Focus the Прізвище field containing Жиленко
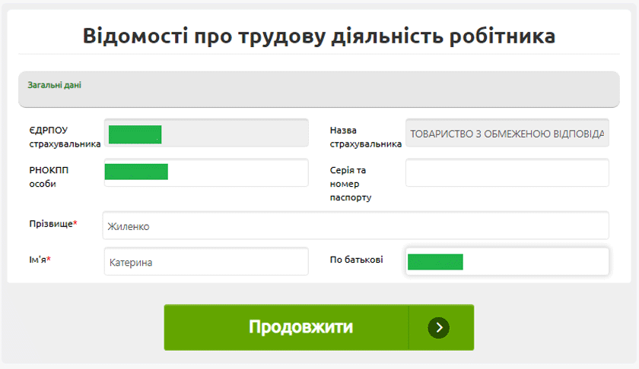Viewport: 639px width, 369px height. coord(356,225)
